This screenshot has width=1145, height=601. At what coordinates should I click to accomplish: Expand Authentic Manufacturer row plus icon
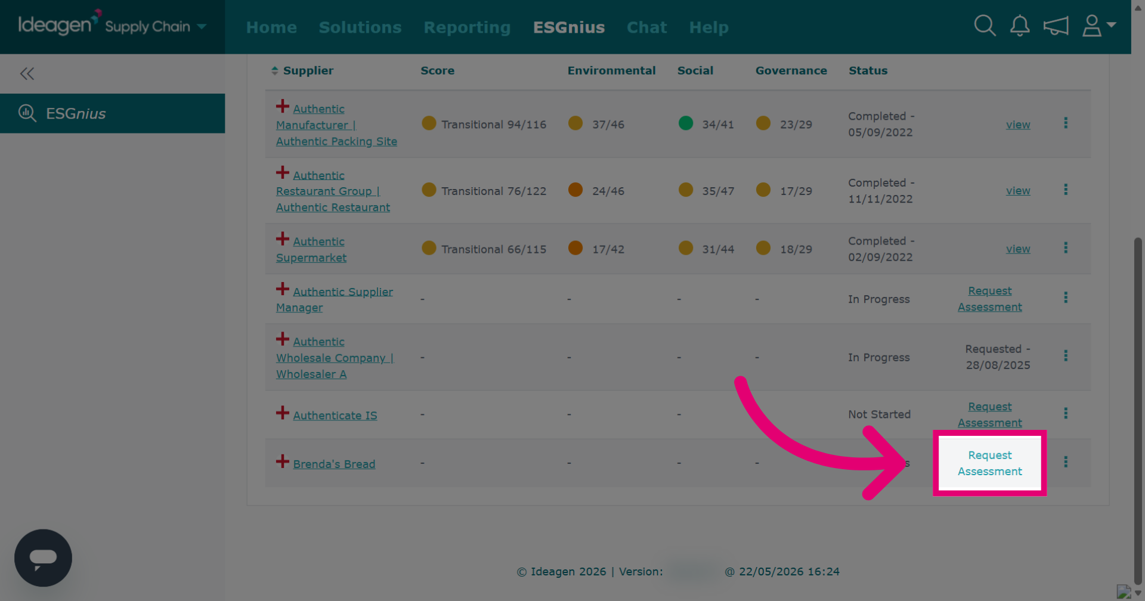click(283, 106)
